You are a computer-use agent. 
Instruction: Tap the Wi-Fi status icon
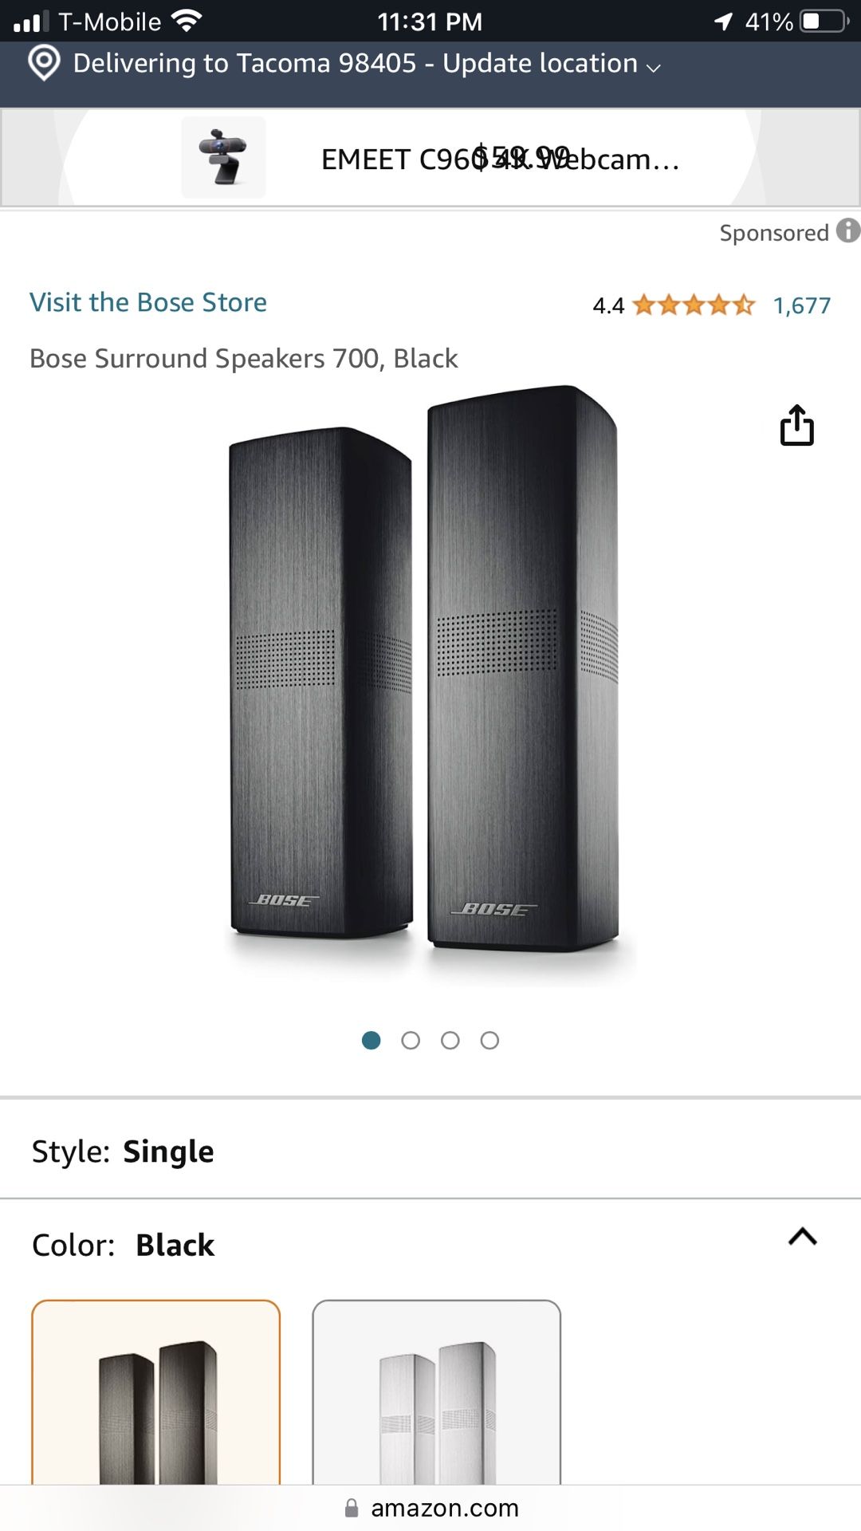187,21
